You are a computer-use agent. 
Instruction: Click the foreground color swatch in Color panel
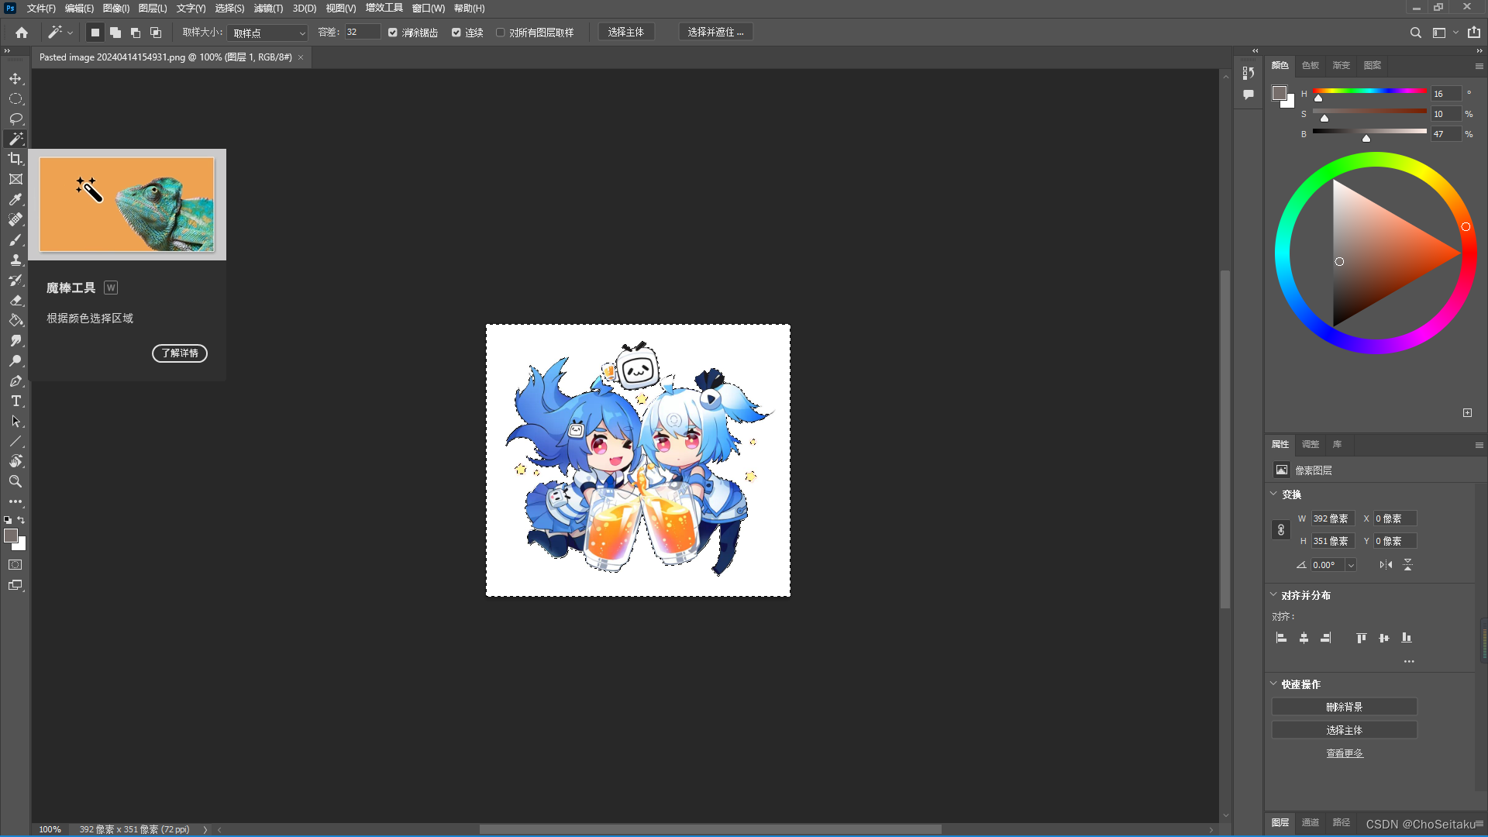(1280, 93)
